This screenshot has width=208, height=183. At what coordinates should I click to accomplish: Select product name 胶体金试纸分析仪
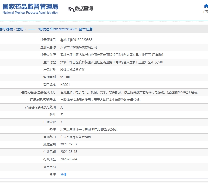[x=72, y=69]
